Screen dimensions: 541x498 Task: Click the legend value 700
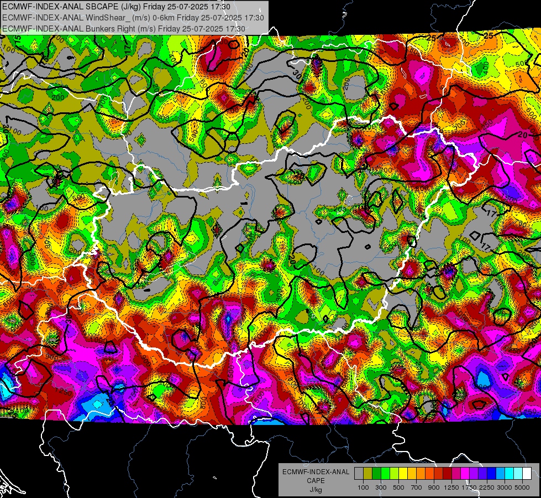417,487
